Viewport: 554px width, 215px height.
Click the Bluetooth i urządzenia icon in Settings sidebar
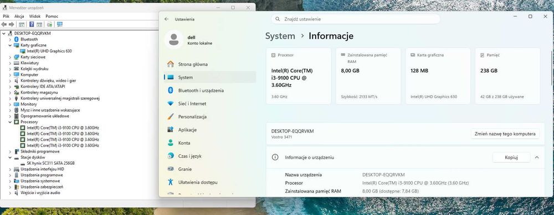pos(171,90)
